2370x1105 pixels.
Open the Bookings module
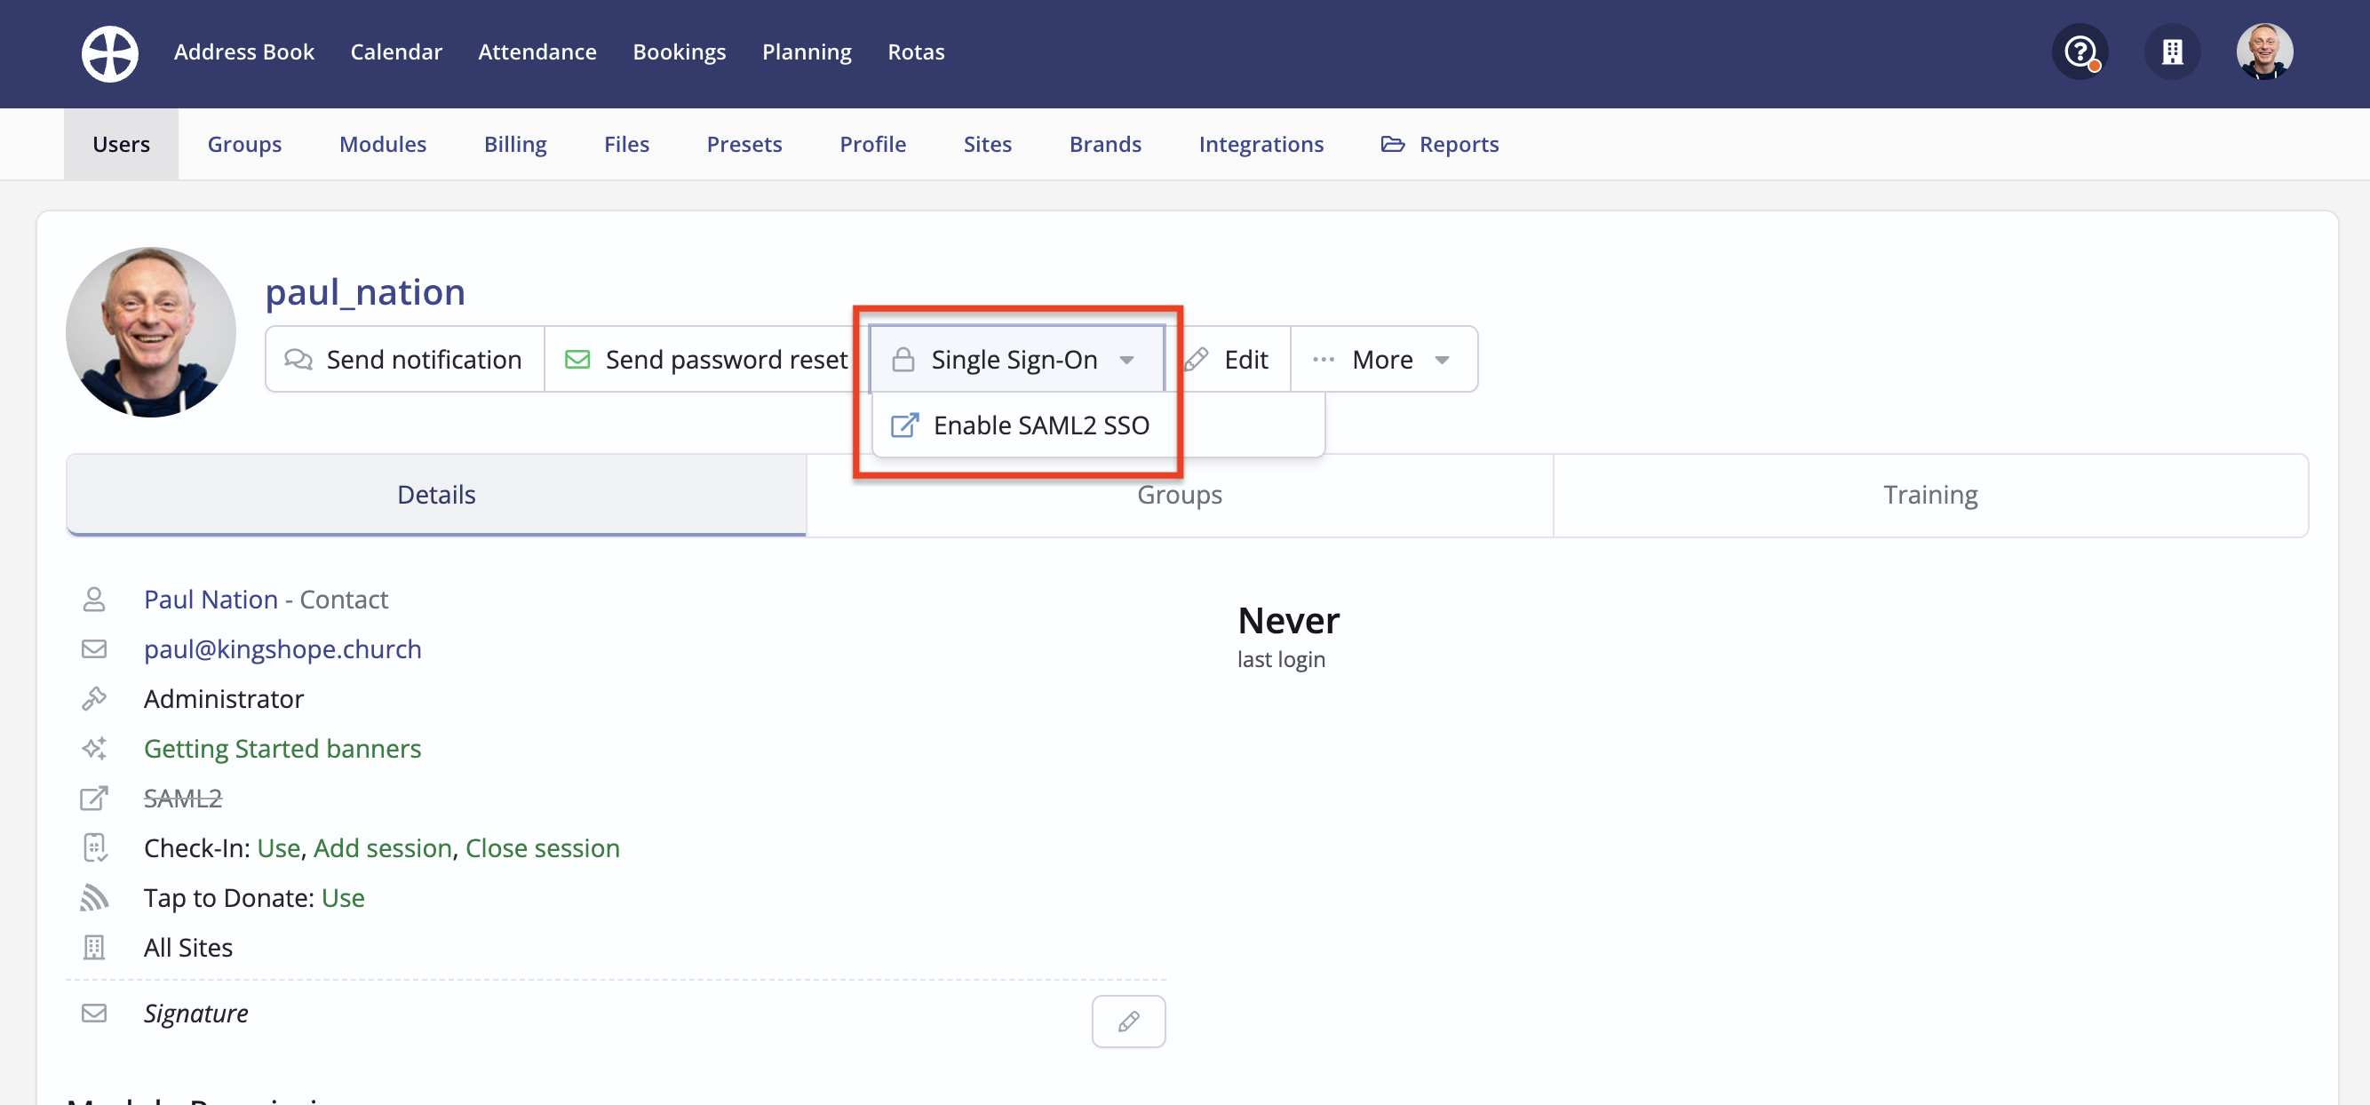[x=679, y=52]
